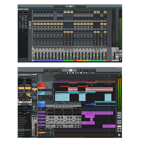143x143 pixels.
Task: Click the master fader in the upper mixer window
Action: tap(113, 56)
